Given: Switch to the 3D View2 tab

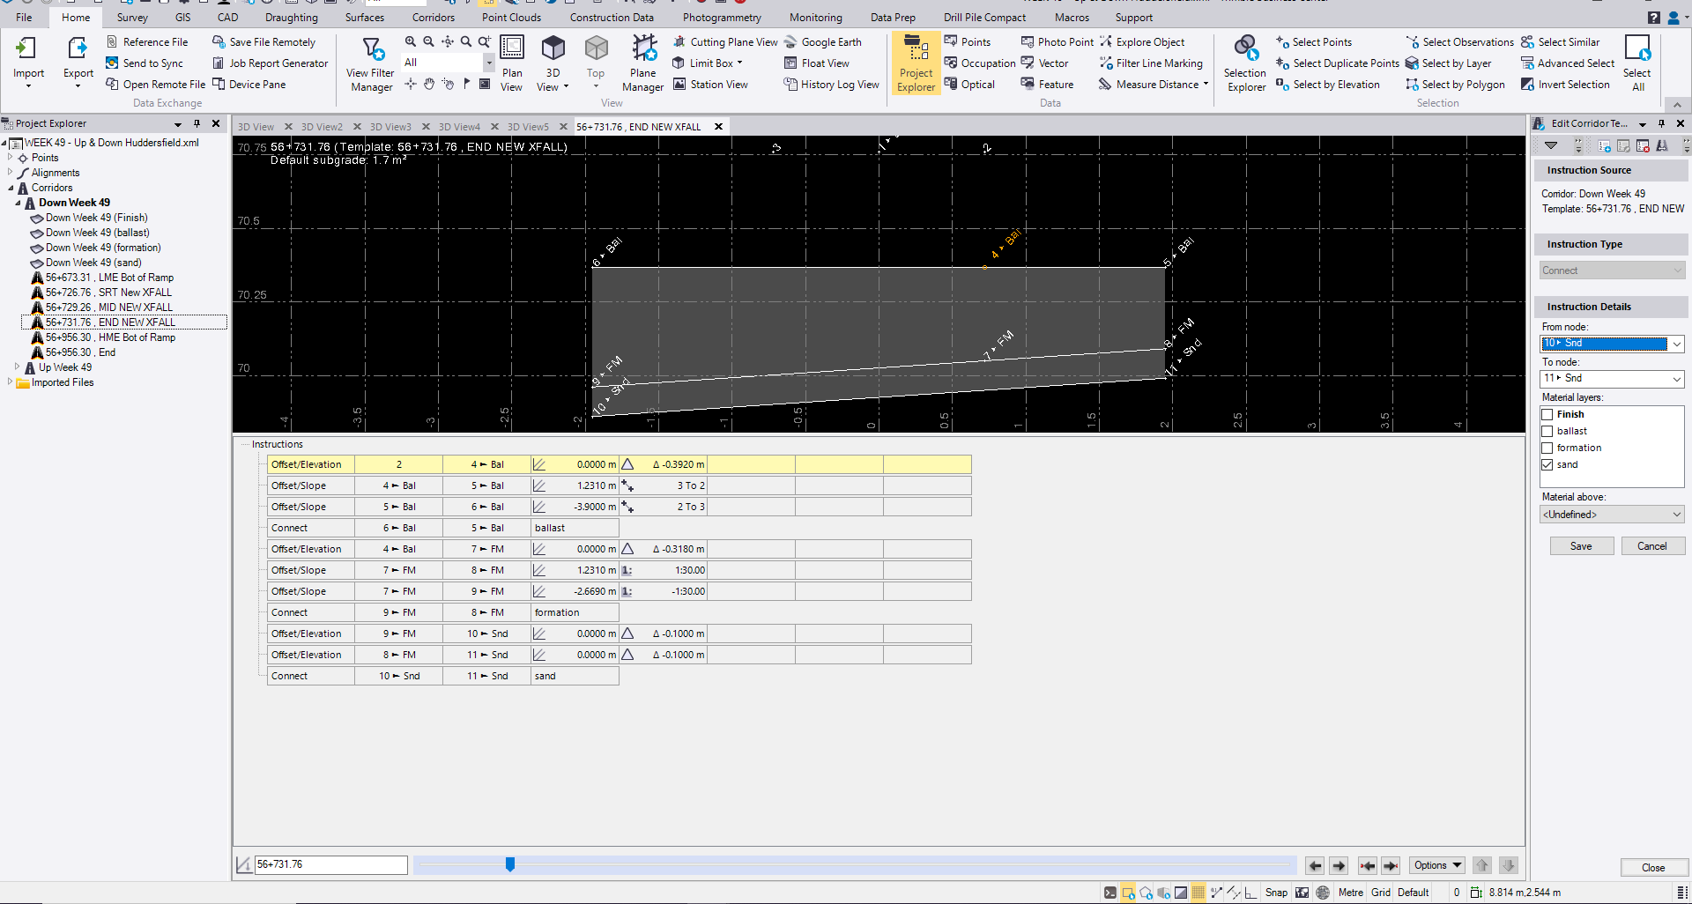Looking at the screenshot, I should coord(322,127).
